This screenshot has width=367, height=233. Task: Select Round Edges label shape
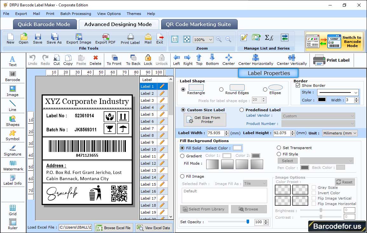(221, 89)
